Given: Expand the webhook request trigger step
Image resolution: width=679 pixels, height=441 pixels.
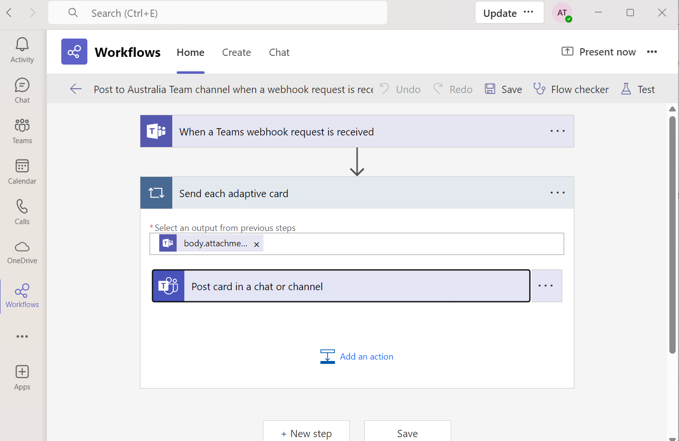Looking at the screenshot, I should (357, 131).
